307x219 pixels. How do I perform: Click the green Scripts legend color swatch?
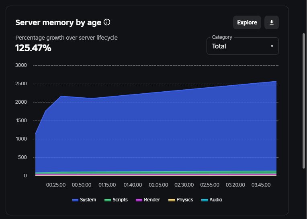107,200
